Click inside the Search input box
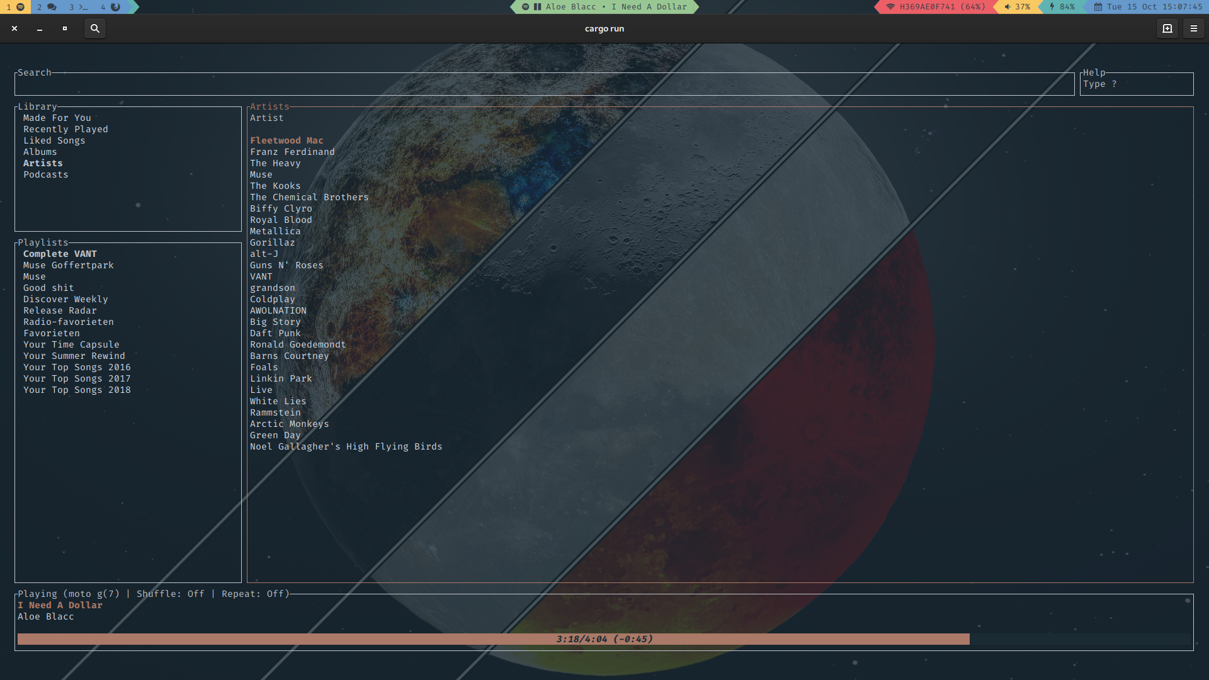This screenshot has height=680, width=1209. point(544,84)
